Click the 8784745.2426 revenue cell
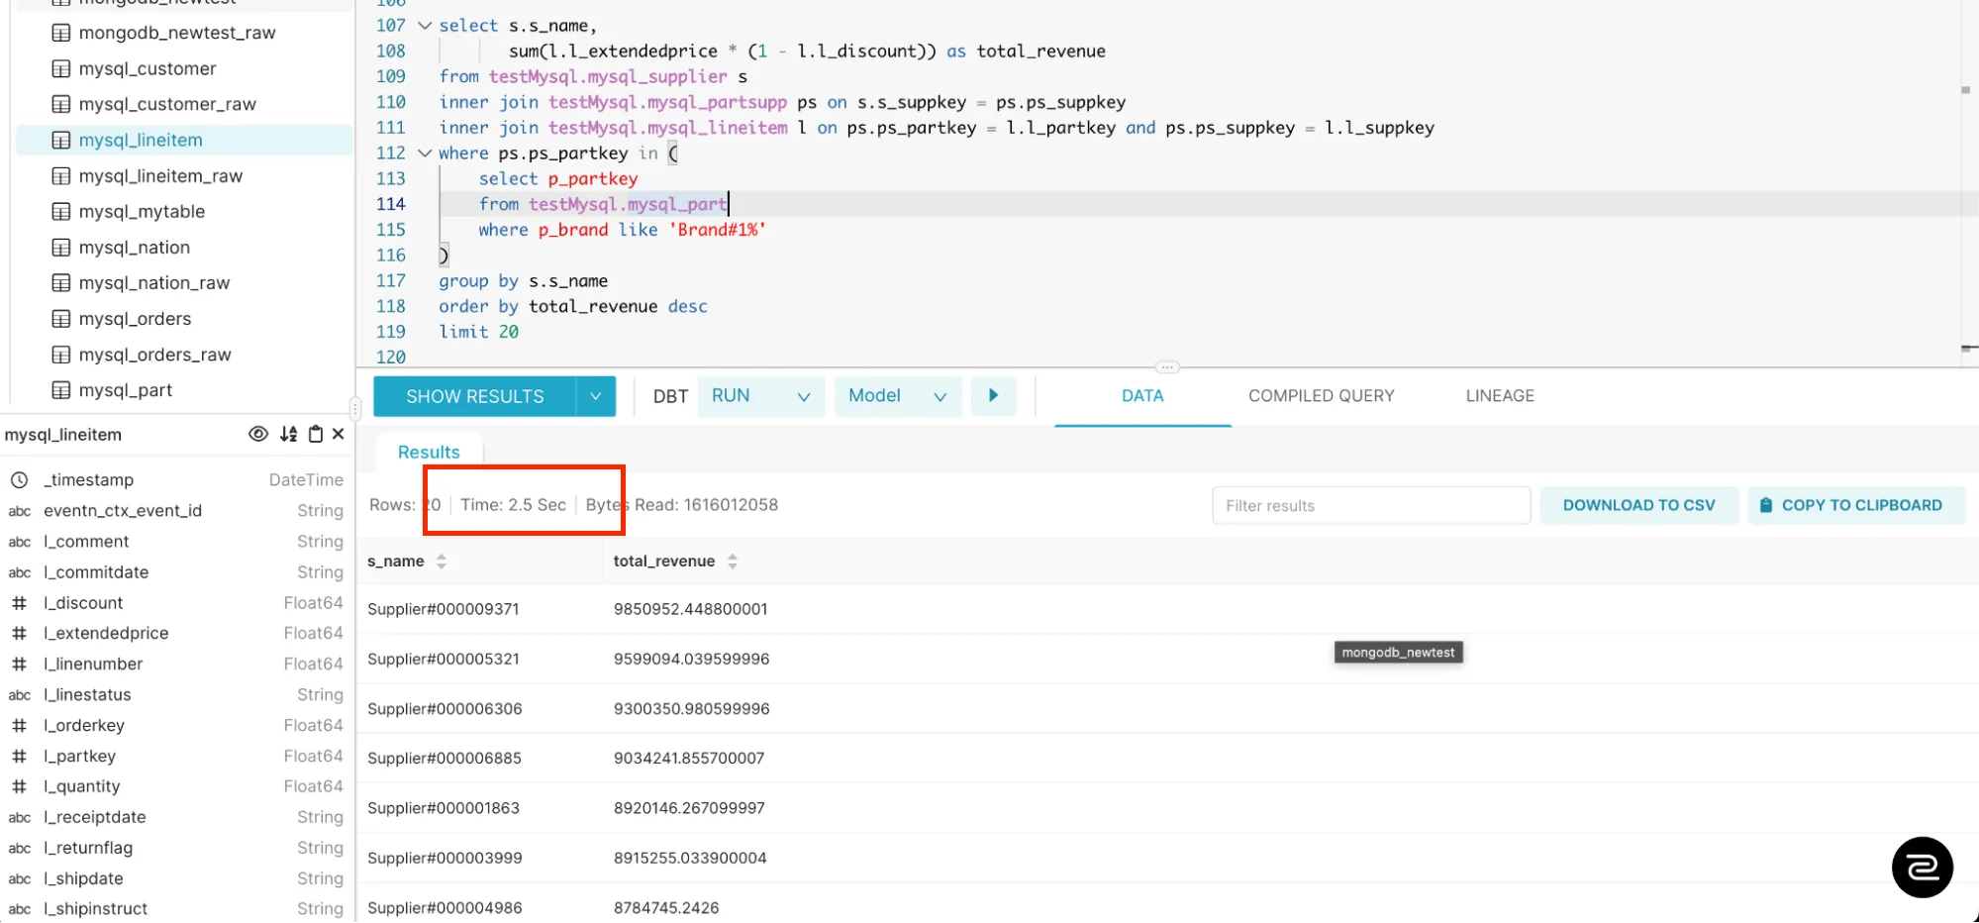1979x923 pixels. (666, 907)
